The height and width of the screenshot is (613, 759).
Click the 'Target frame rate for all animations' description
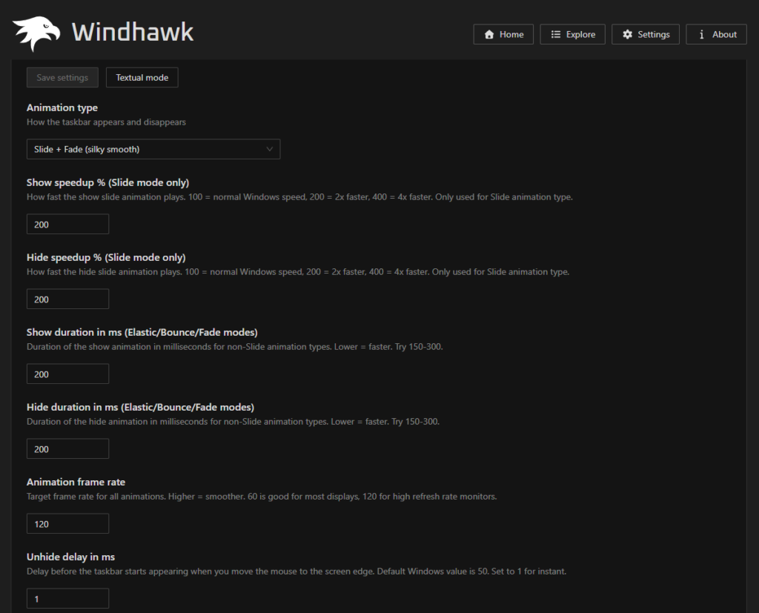[x=262, y=497]
